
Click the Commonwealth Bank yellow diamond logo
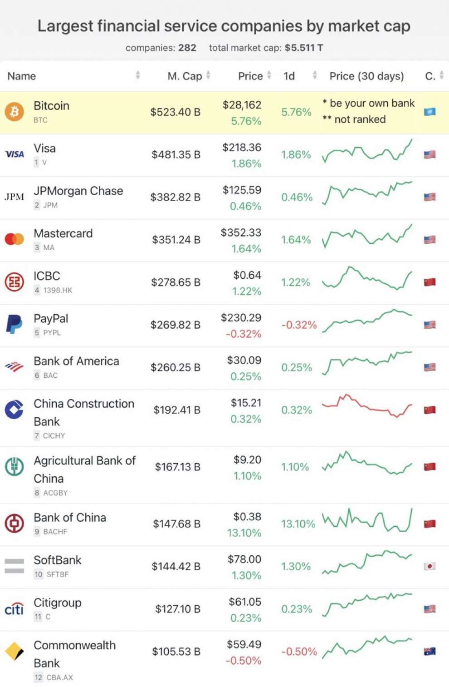15,651
